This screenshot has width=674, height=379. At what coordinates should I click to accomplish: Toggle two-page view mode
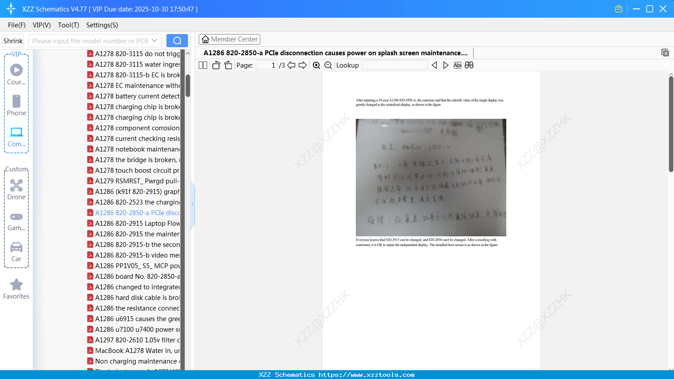(202, 65)
